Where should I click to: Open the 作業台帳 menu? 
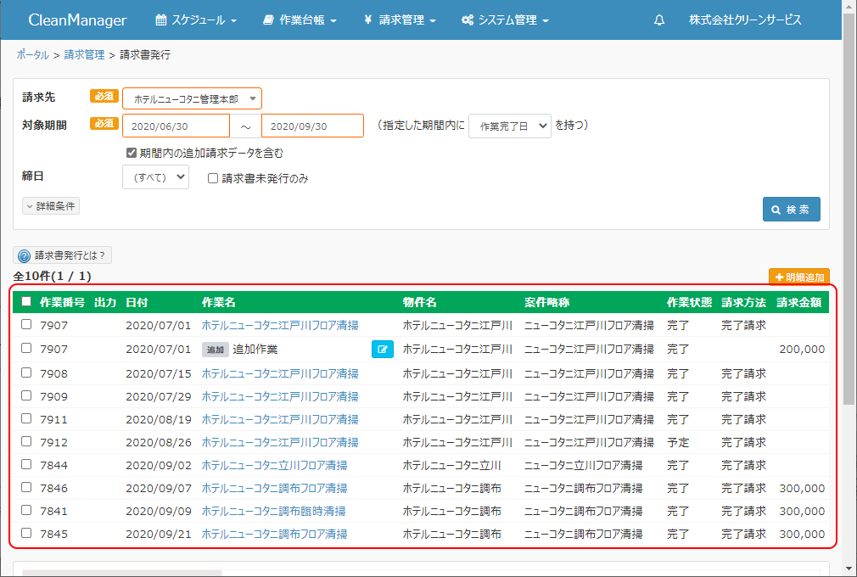(300, 20)
